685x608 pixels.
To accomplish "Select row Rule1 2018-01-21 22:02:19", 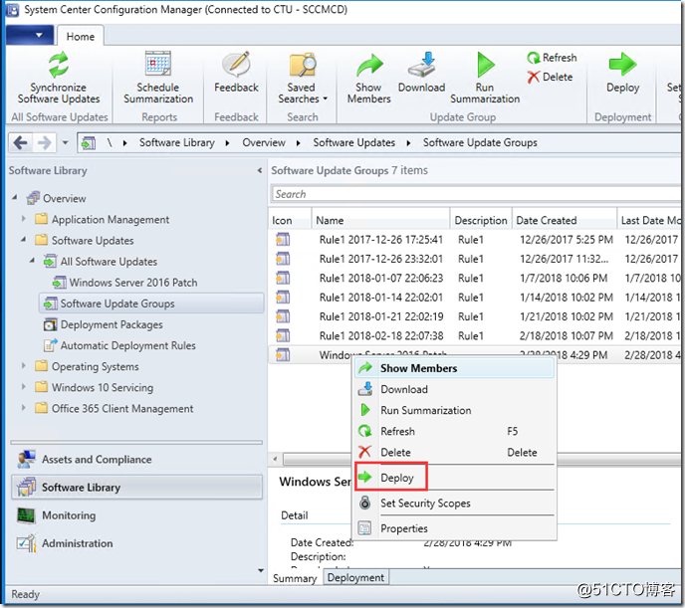I will click(475, 316).
